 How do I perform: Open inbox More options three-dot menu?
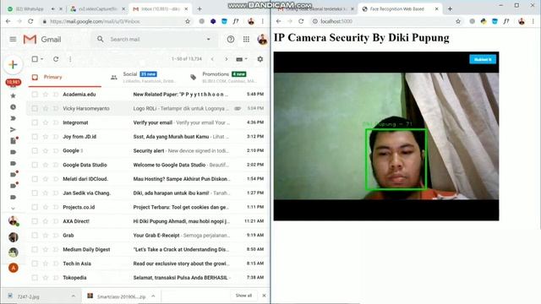pyautogui.click(x=70, y=59)
